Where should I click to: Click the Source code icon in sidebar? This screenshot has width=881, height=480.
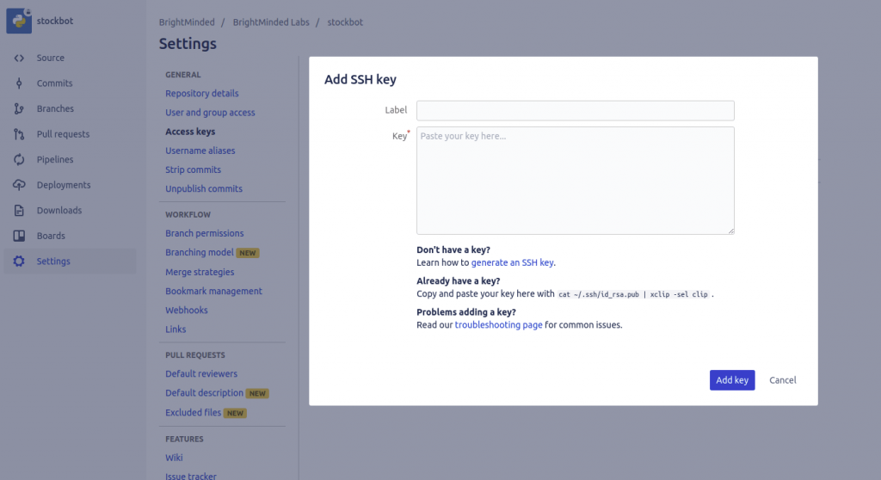[x=19, y=58]
